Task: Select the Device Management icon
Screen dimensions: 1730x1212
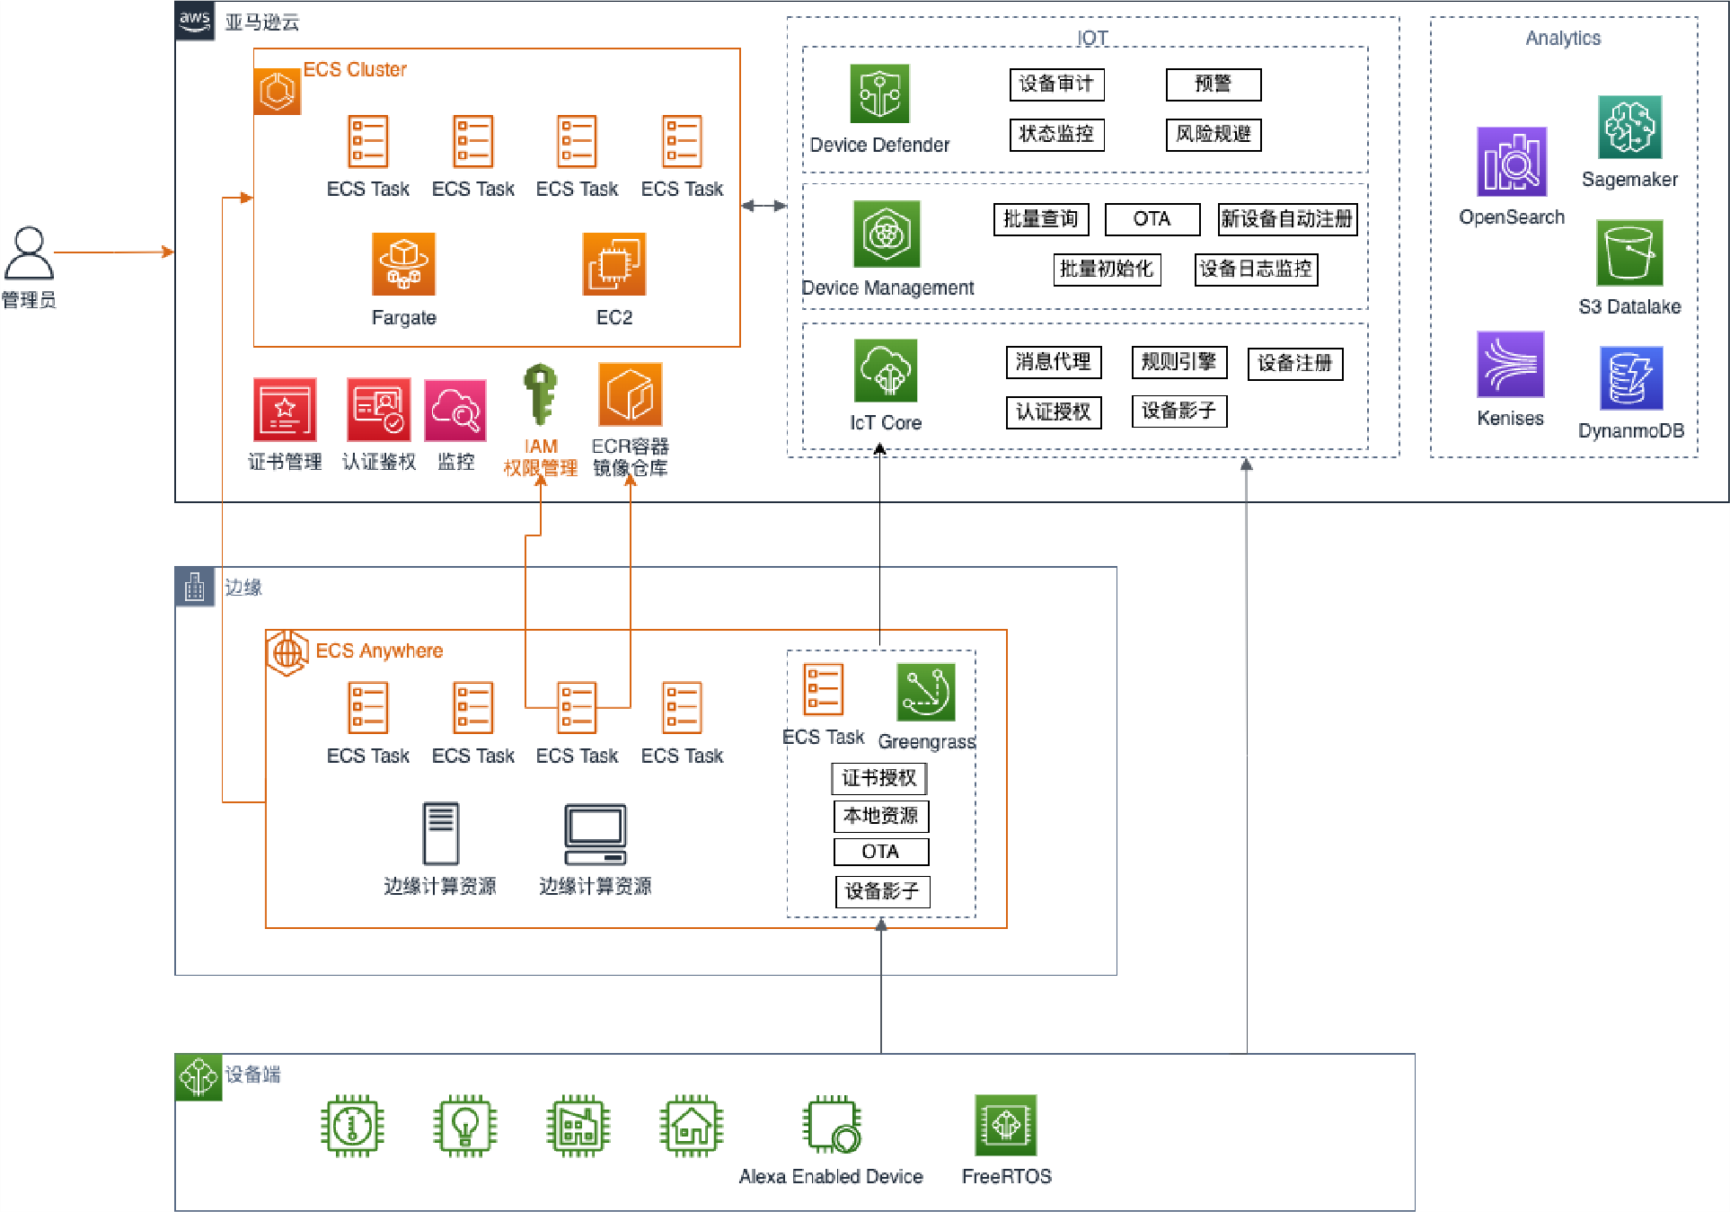Action: pyautogui.click(x=887, y=234)
